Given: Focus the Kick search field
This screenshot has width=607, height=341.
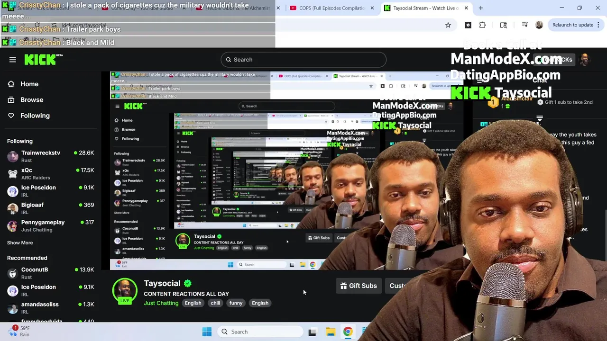Looking at the screenshot, I should pyautogui.click(x=303, y=60).
